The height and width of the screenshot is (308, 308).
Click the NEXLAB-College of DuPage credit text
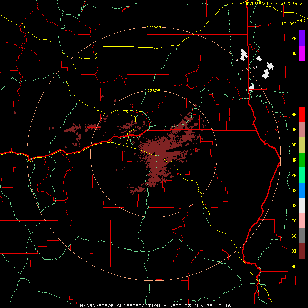coord(273,4)
